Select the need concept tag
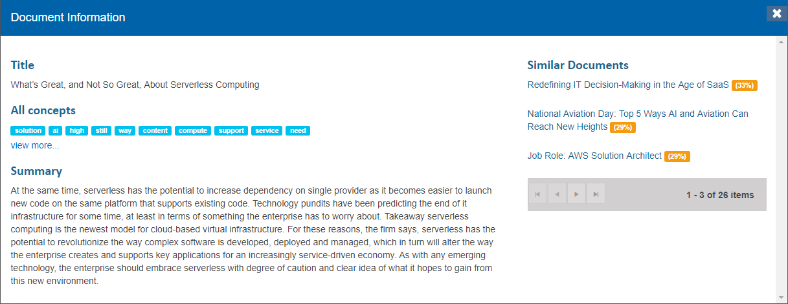 click(298, 130)
